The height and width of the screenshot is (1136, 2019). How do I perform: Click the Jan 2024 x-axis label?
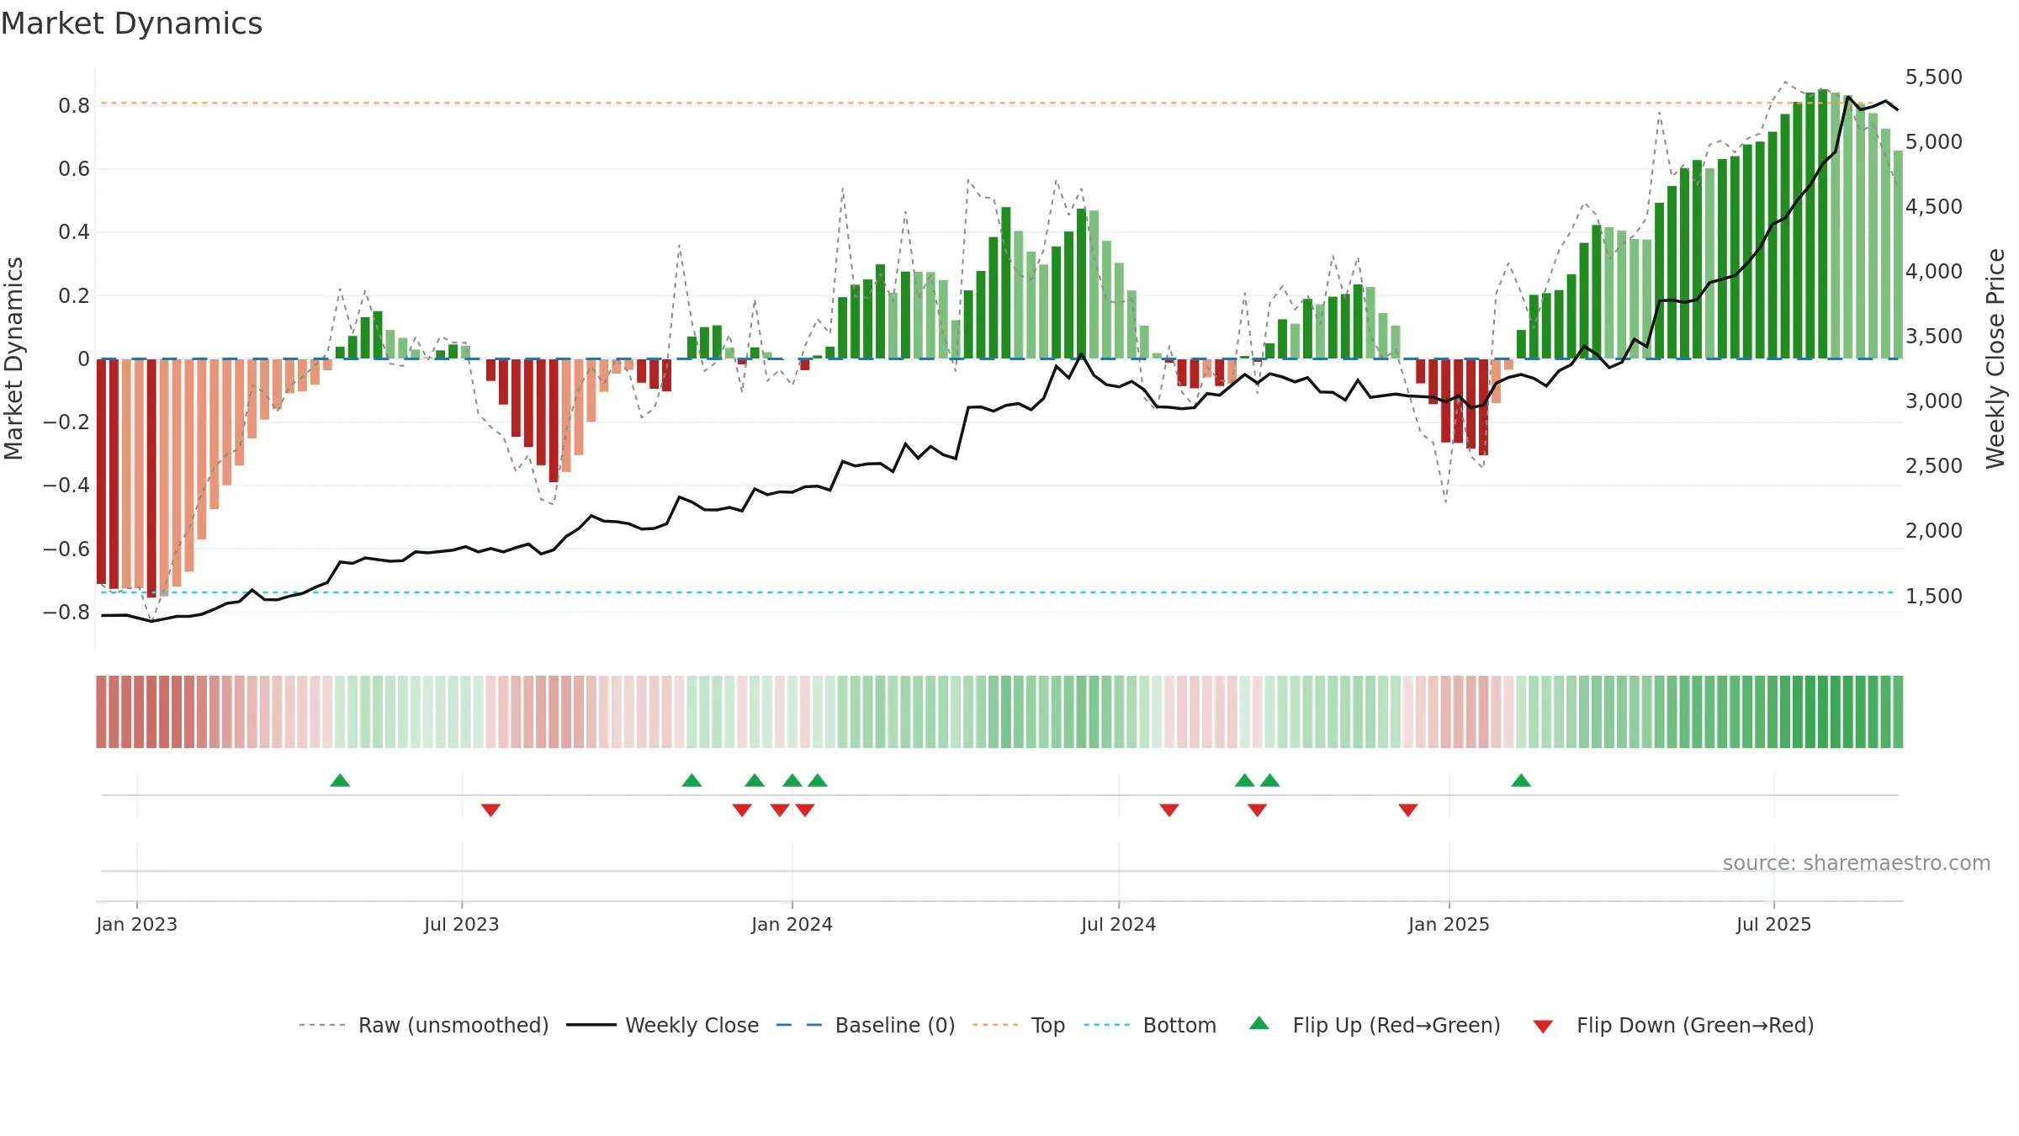[x=792, y=924]
